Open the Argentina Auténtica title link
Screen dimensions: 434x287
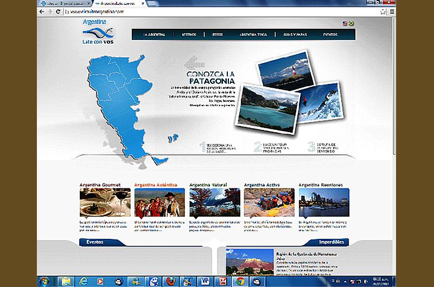pyautogui.click(x=156, y=185)
